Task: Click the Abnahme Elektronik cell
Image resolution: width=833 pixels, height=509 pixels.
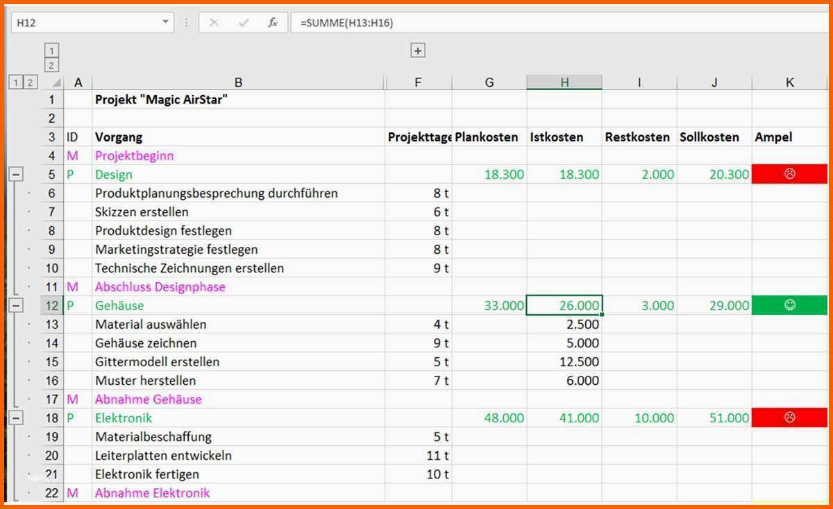Action: 238,493
